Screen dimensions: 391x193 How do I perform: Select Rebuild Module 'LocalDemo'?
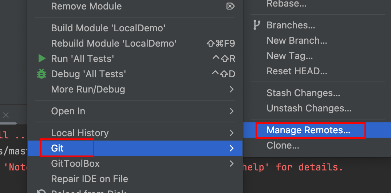[114, 43]
